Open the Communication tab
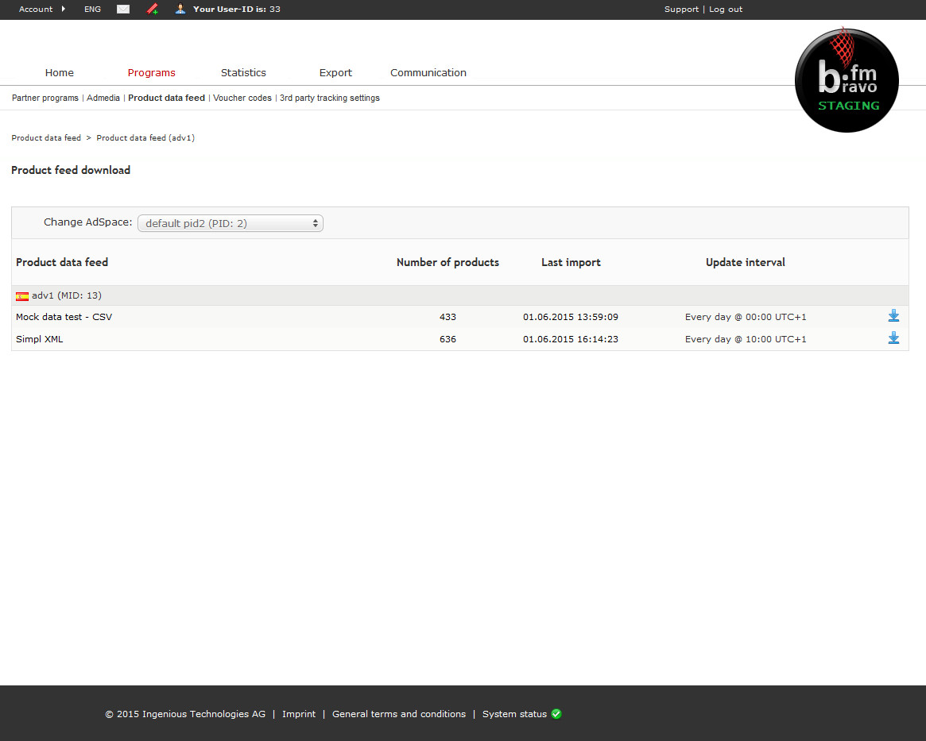This screenshot has width=926, height=741. (428, 72)
